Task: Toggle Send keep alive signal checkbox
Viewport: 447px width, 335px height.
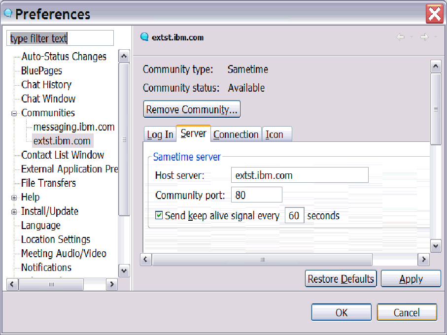Action: tap(159, 215)
